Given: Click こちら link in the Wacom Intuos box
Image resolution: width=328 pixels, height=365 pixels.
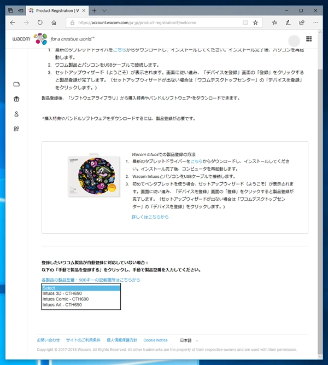Looking at the screenshot, I should coord(196,161).
